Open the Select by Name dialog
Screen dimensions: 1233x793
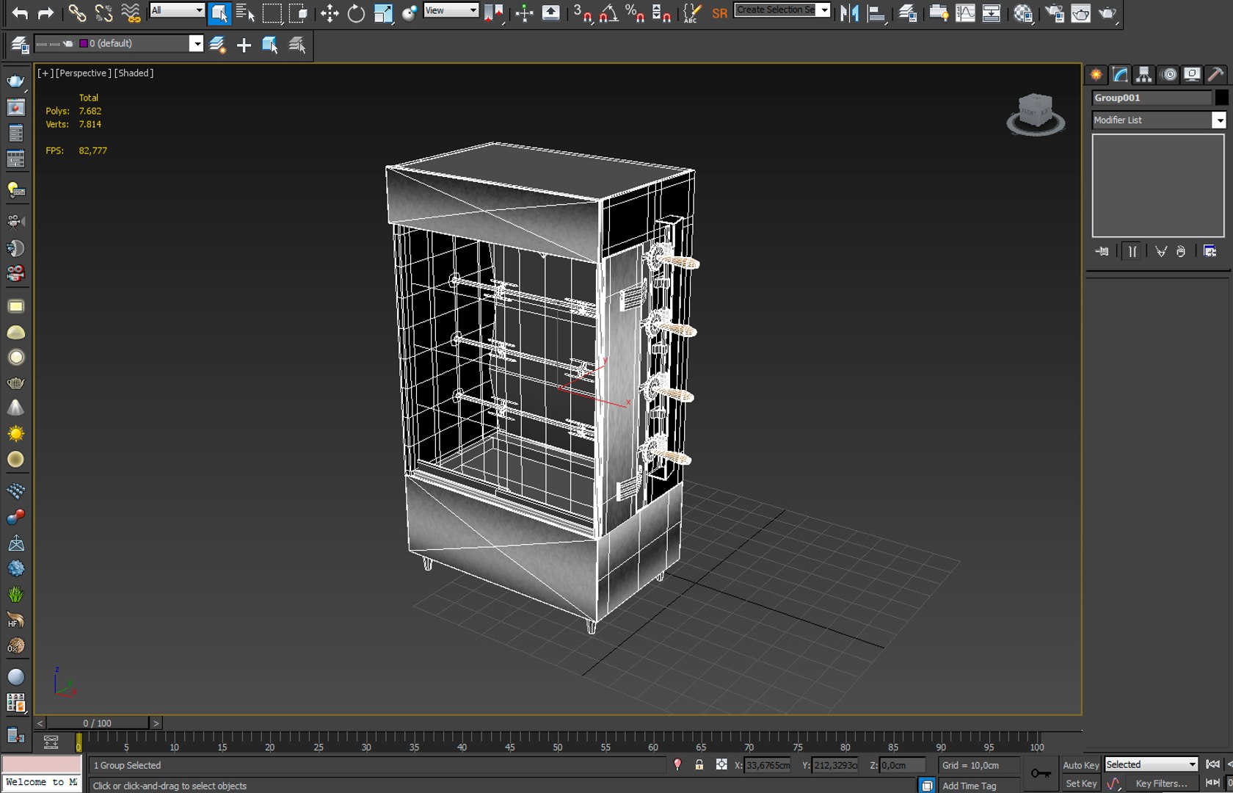pyautogui.click(x=245, y=12)
